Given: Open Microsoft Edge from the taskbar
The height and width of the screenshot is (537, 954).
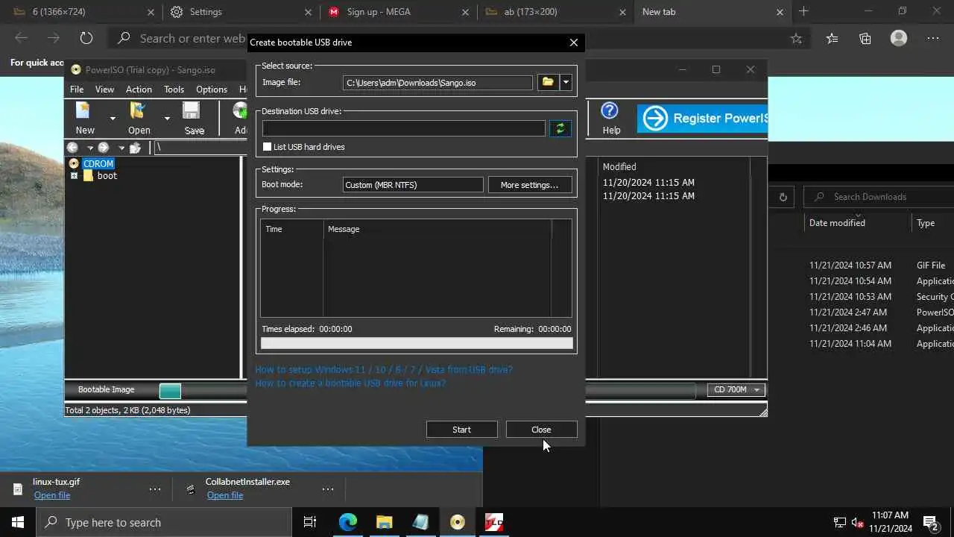Looking at the screenshot, I should [348, 522].
